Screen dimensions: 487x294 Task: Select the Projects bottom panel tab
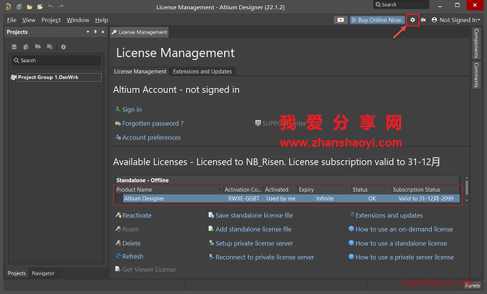point(16,273)
